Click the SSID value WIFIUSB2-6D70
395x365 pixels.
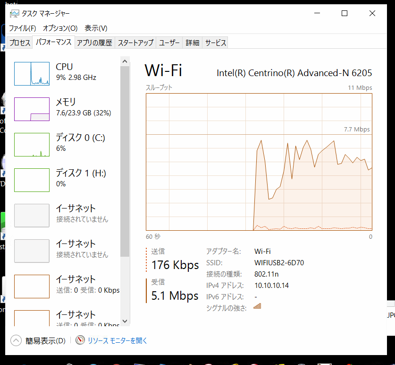(279, 263)
